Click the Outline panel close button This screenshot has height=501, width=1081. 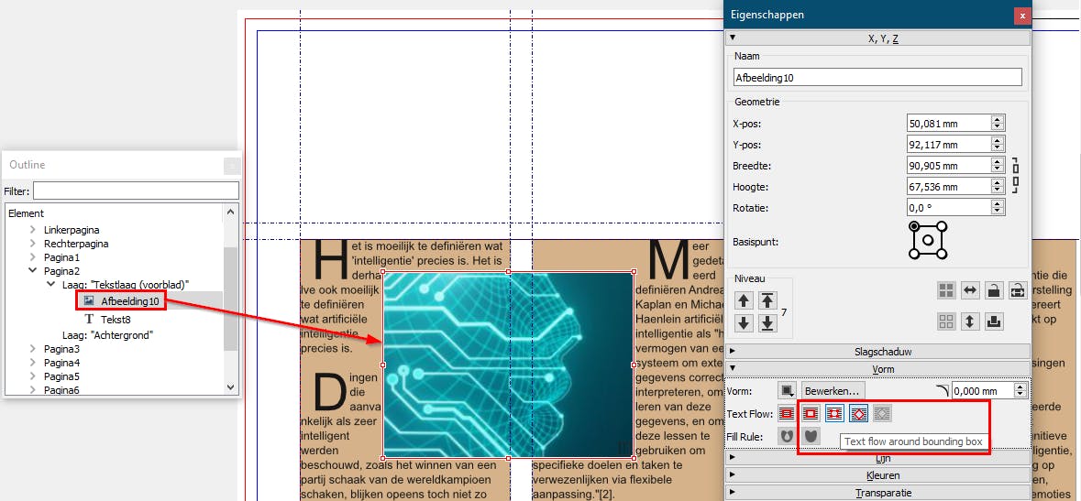(x=232, y=166)
